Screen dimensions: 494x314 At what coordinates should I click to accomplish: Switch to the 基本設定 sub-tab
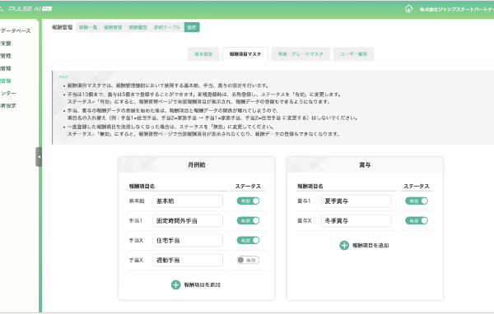tap(203, 54)
